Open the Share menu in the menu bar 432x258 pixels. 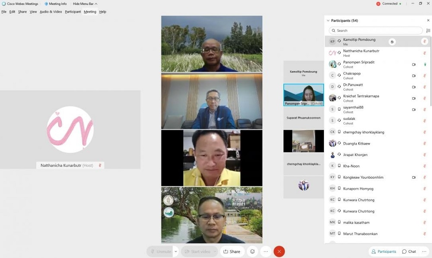coord(22,12)
